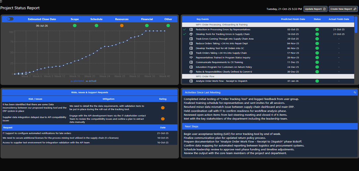Click the Create New Report button

(343, 8)
